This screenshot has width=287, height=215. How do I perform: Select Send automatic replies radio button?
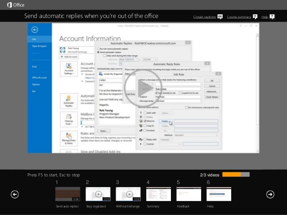98,52
